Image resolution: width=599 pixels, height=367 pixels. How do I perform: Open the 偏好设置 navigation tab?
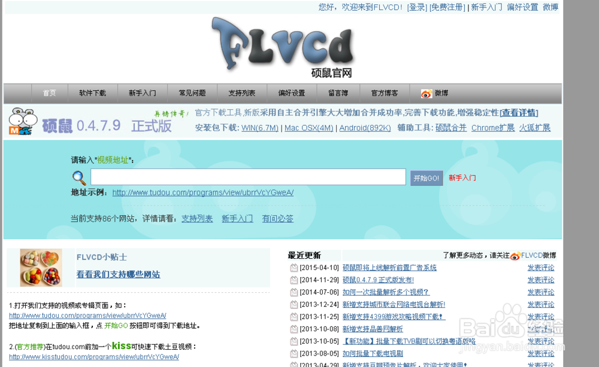click(x=292, y=93)
